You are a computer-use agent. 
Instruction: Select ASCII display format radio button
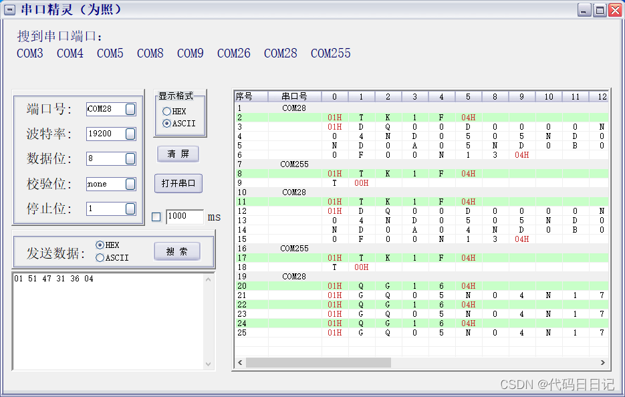166,124
